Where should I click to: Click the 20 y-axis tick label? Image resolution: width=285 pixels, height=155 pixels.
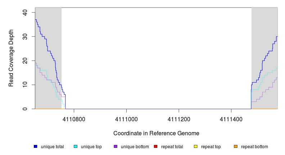tap(25, 61)
